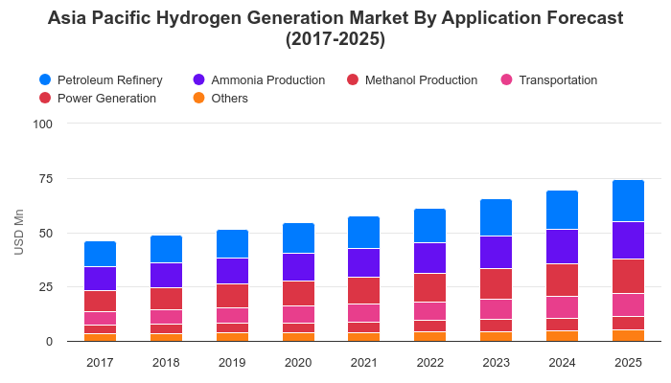The image size is (671, 383).
Task: Click the chart title text
Action: click(335, 28)
